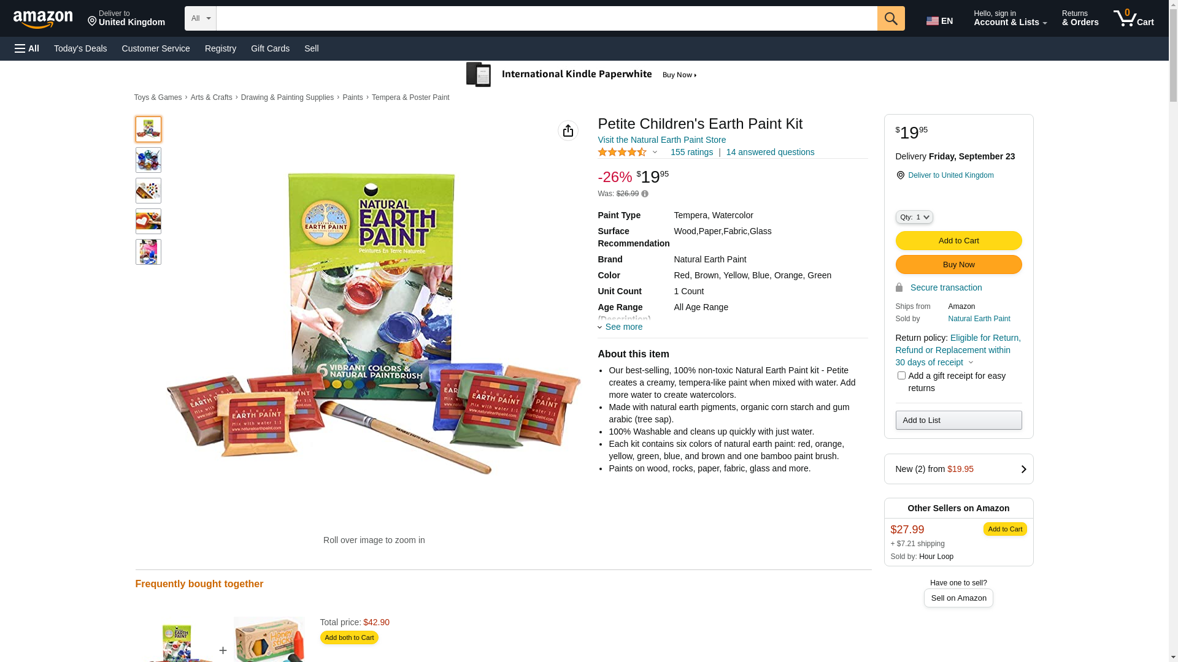Click the info icon beside Was price

point(645,194)
